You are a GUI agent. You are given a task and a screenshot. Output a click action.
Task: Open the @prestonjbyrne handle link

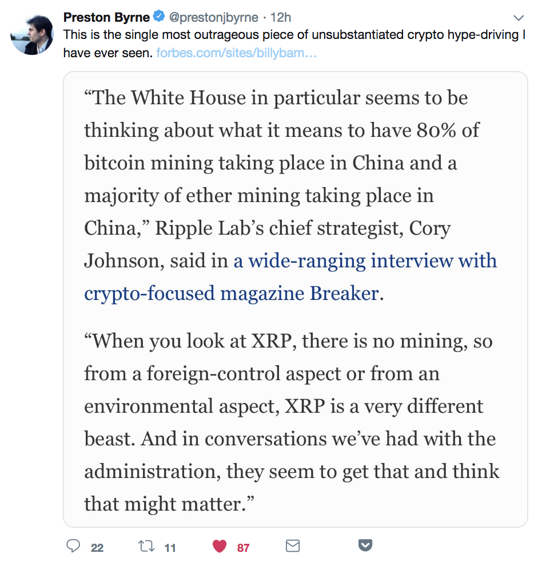[213, 17]
